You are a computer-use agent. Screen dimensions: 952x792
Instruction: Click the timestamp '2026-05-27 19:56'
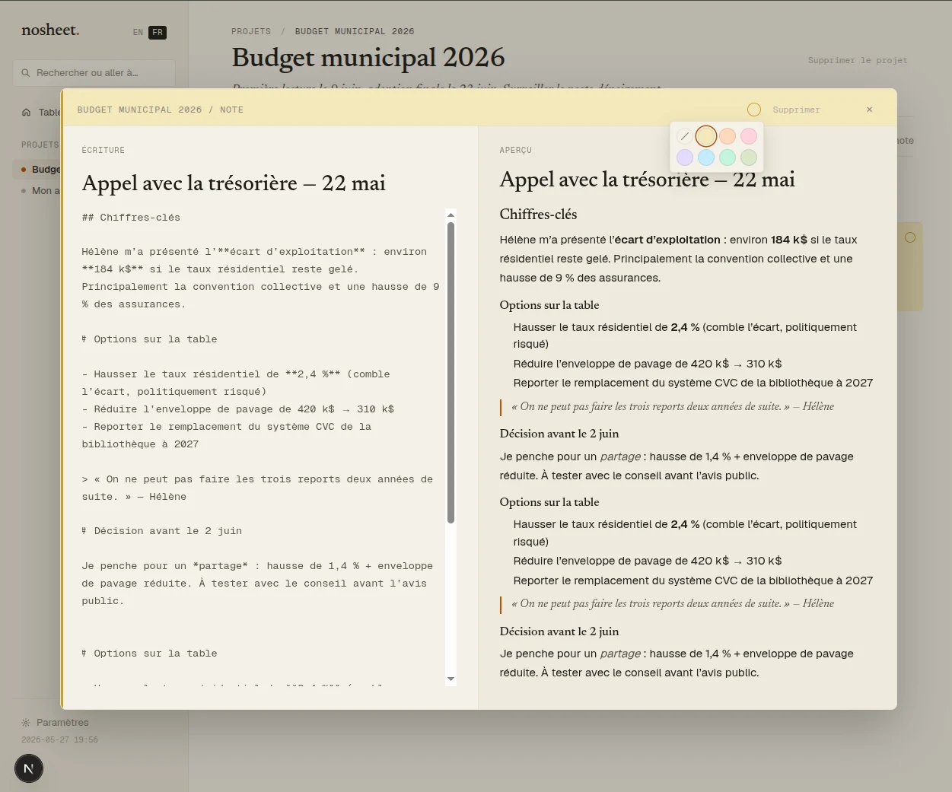[59, 740]
